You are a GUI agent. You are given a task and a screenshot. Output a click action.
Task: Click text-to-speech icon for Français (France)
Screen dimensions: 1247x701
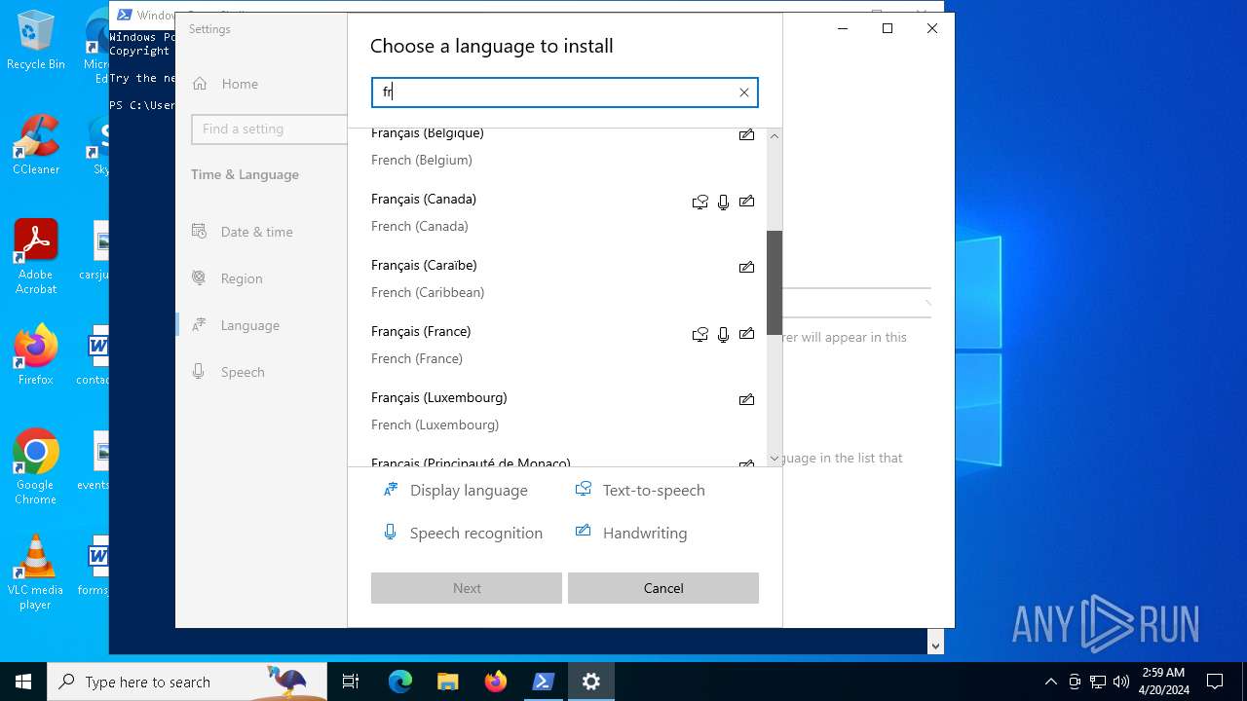[x=699, y=334]
